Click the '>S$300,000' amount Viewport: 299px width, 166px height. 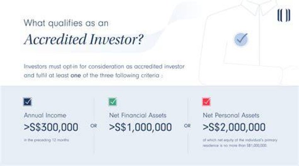51,127
